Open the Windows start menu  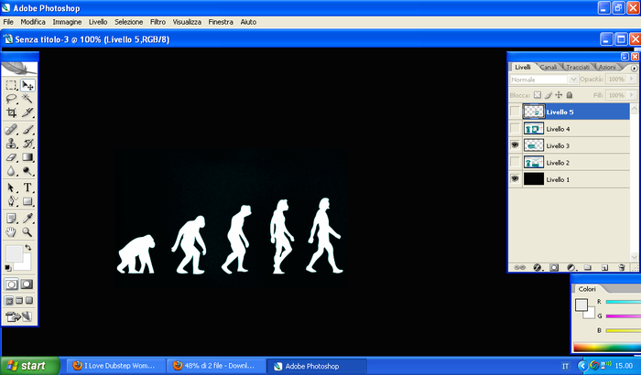[x=29, y=366]
